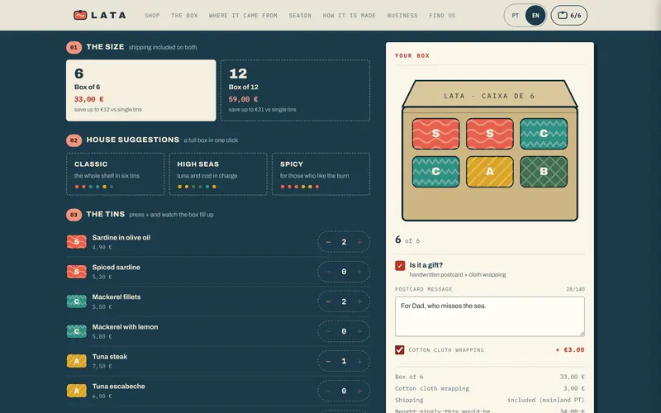
Task: Decrease Mackerel fillets quantity
Action: click(x=328, y=301)
